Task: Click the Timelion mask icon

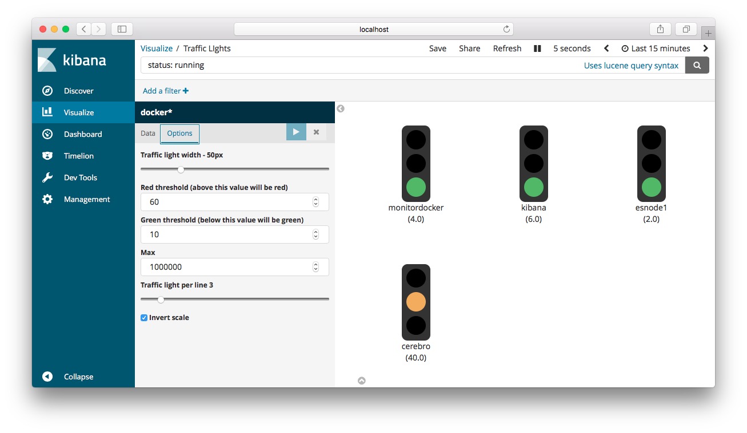Action: coord(47,156)
